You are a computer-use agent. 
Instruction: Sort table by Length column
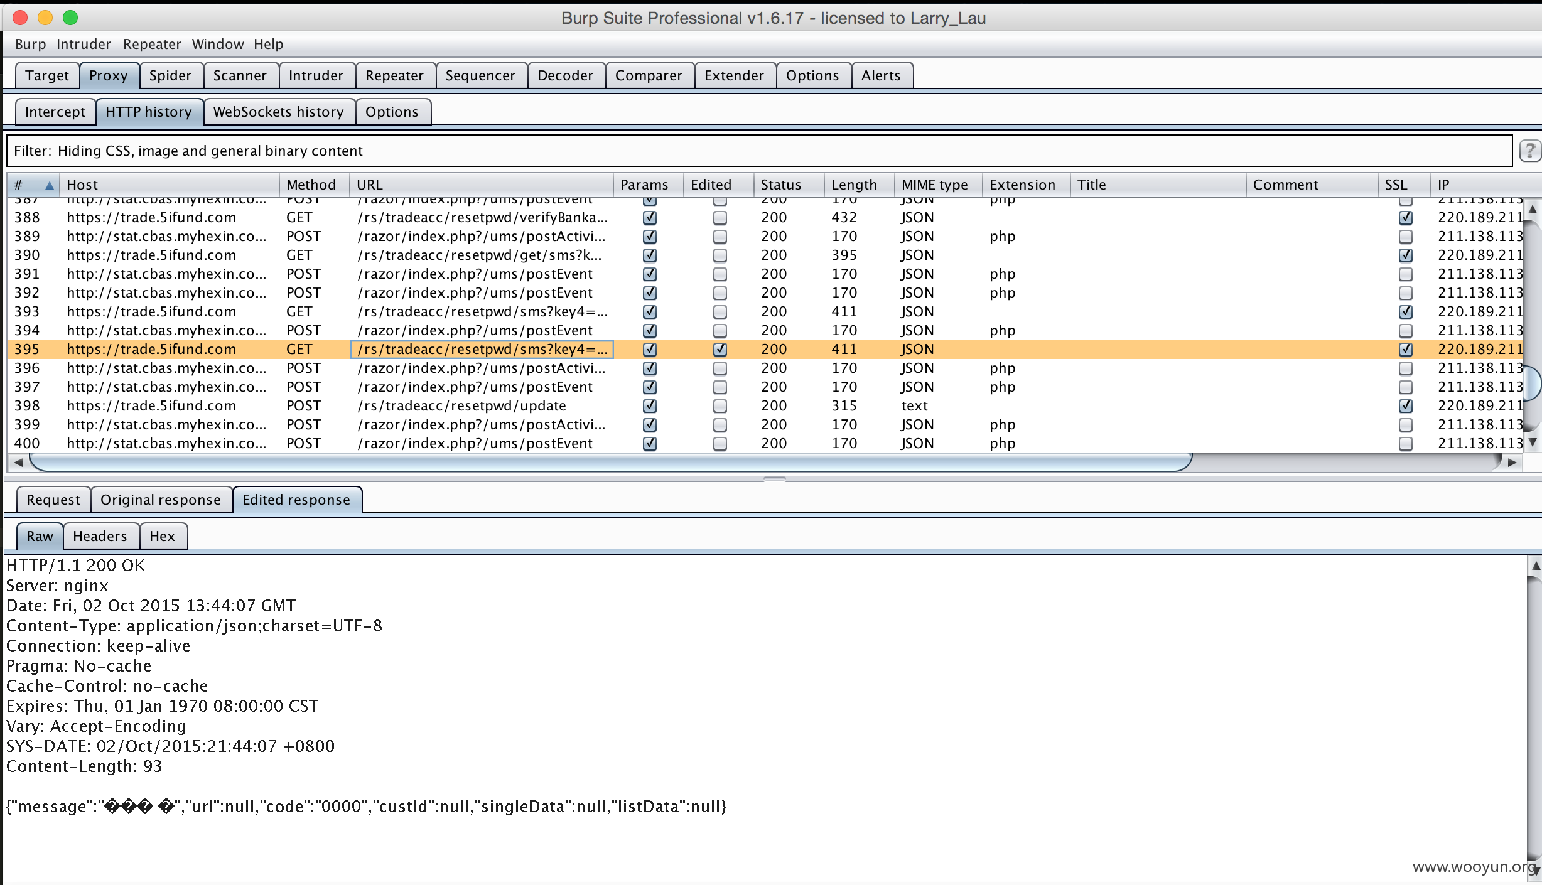[859, 185]
